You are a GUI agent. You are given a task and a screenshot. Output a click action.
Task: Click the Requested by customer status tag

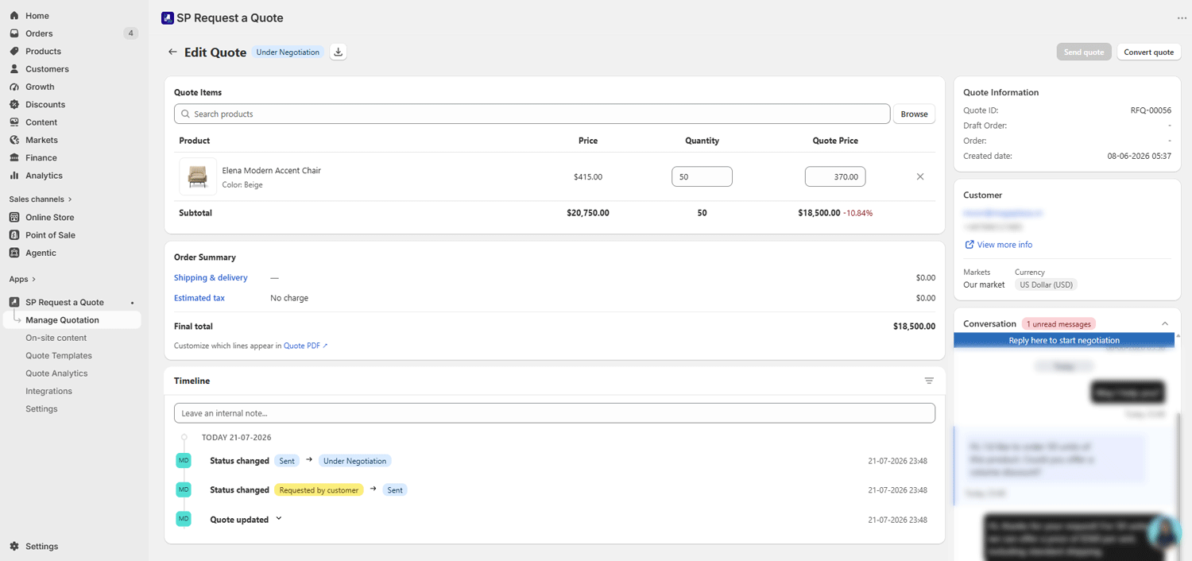click(x=319, y=490)
